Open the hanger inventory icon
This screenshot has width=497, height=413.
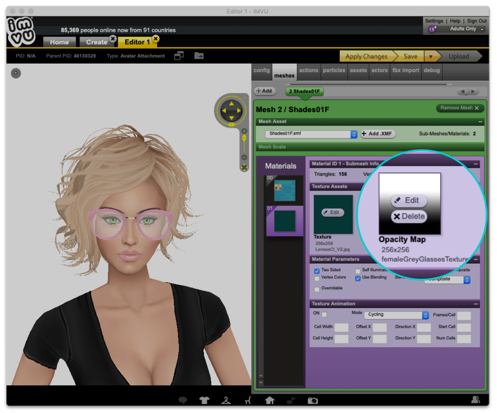tap(226, 400)
